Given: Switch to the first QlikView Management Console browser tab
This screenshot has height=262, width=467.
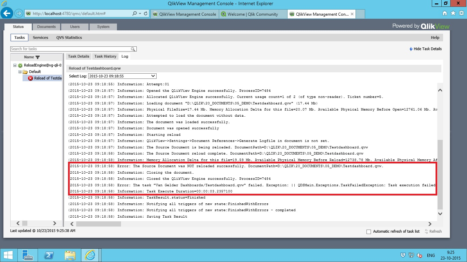Looking at the screenshot, I should [185, 14].
